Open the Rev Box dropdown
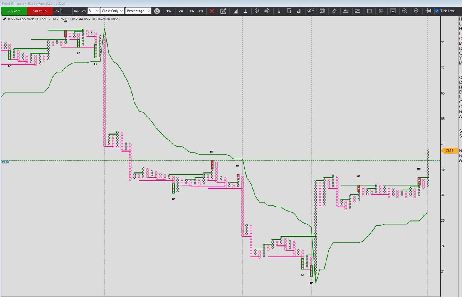Image resolution: width=462 pixels, height=297 pixels. (x=93, y=11)
